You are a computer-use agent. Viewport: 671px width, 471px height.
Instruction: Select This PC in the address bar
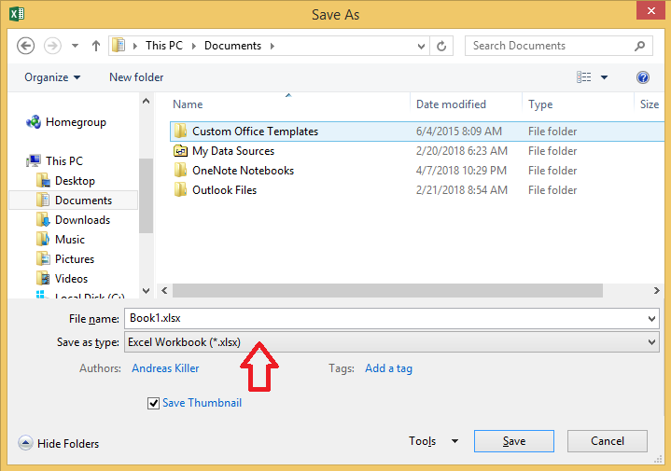164,46
